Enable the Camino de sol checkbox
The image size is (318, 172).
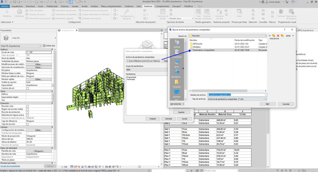click(28, 88)
